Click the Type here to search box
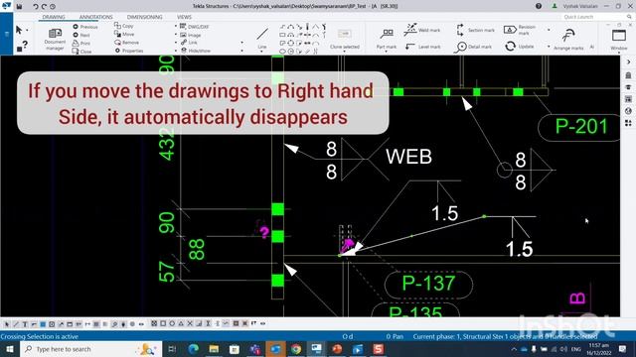Image resolution: width=636 pixels, height=357 pixels. pos(90,349)
